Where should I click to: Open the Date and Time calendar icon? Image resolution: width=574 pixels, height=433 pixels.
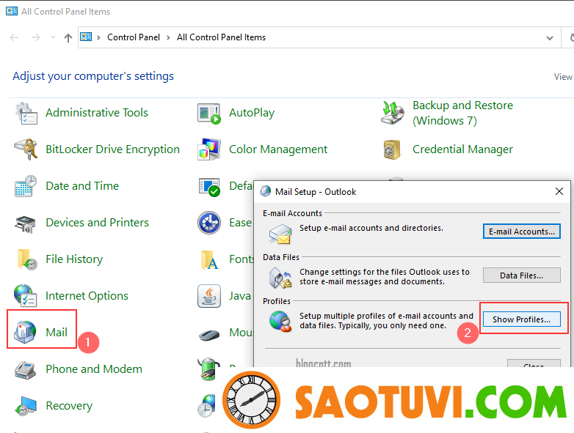pyautogui.click(x=26, y=186)
